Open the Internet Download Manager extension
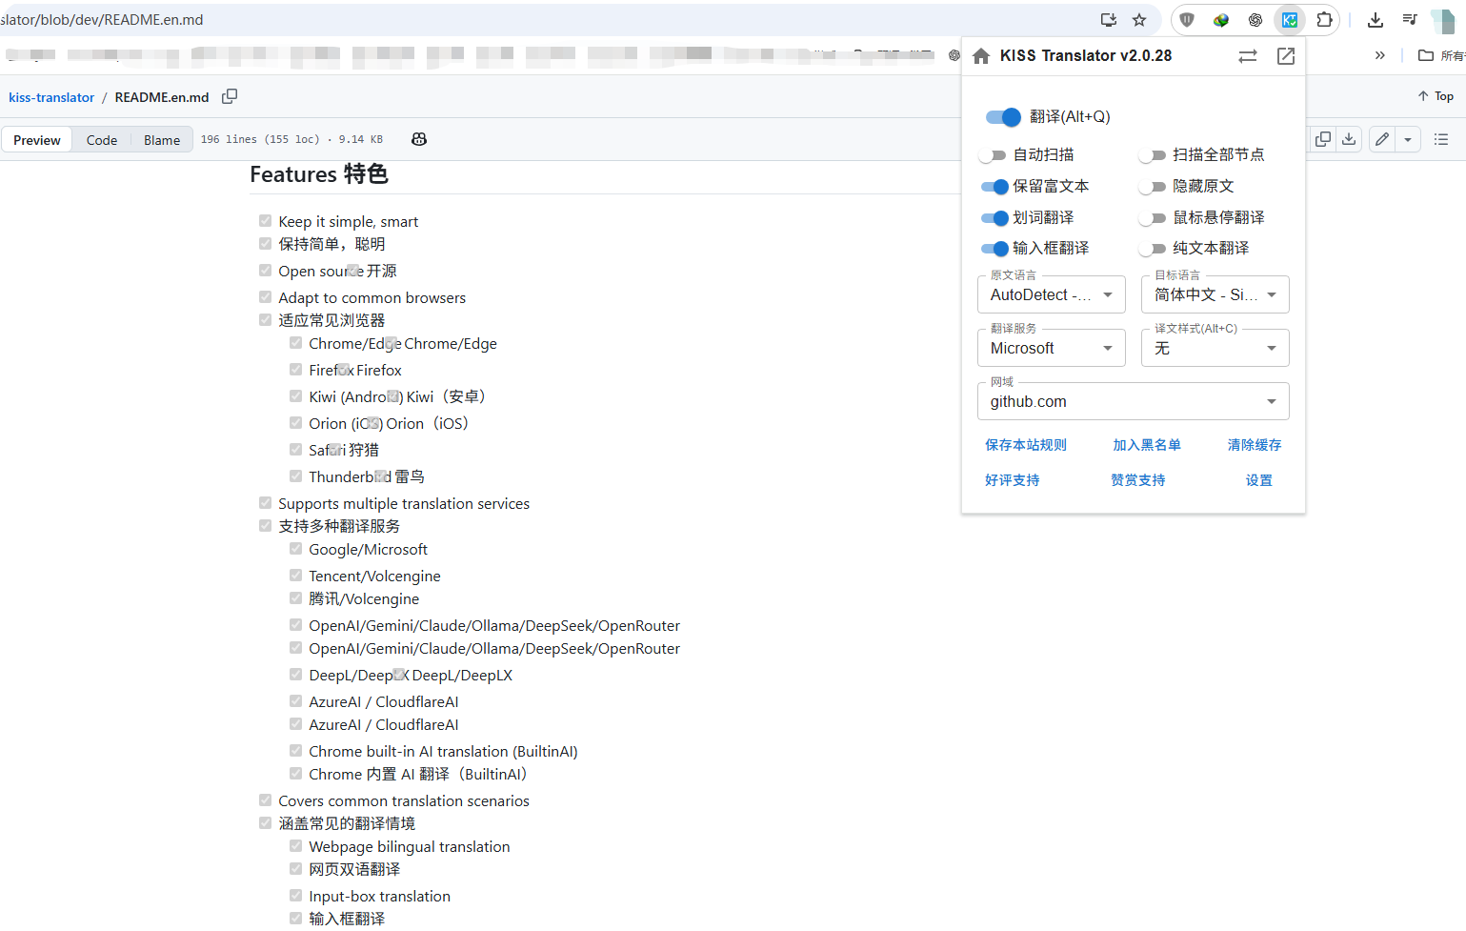The width and height of the screenshot is (1466, 931). (1221, 20)
